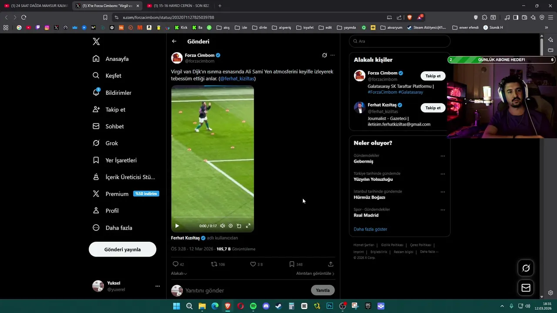Screen dimensions: 557x313
Task: Open the @ferhat_kiziltas mention link
Action: (237, 79)
